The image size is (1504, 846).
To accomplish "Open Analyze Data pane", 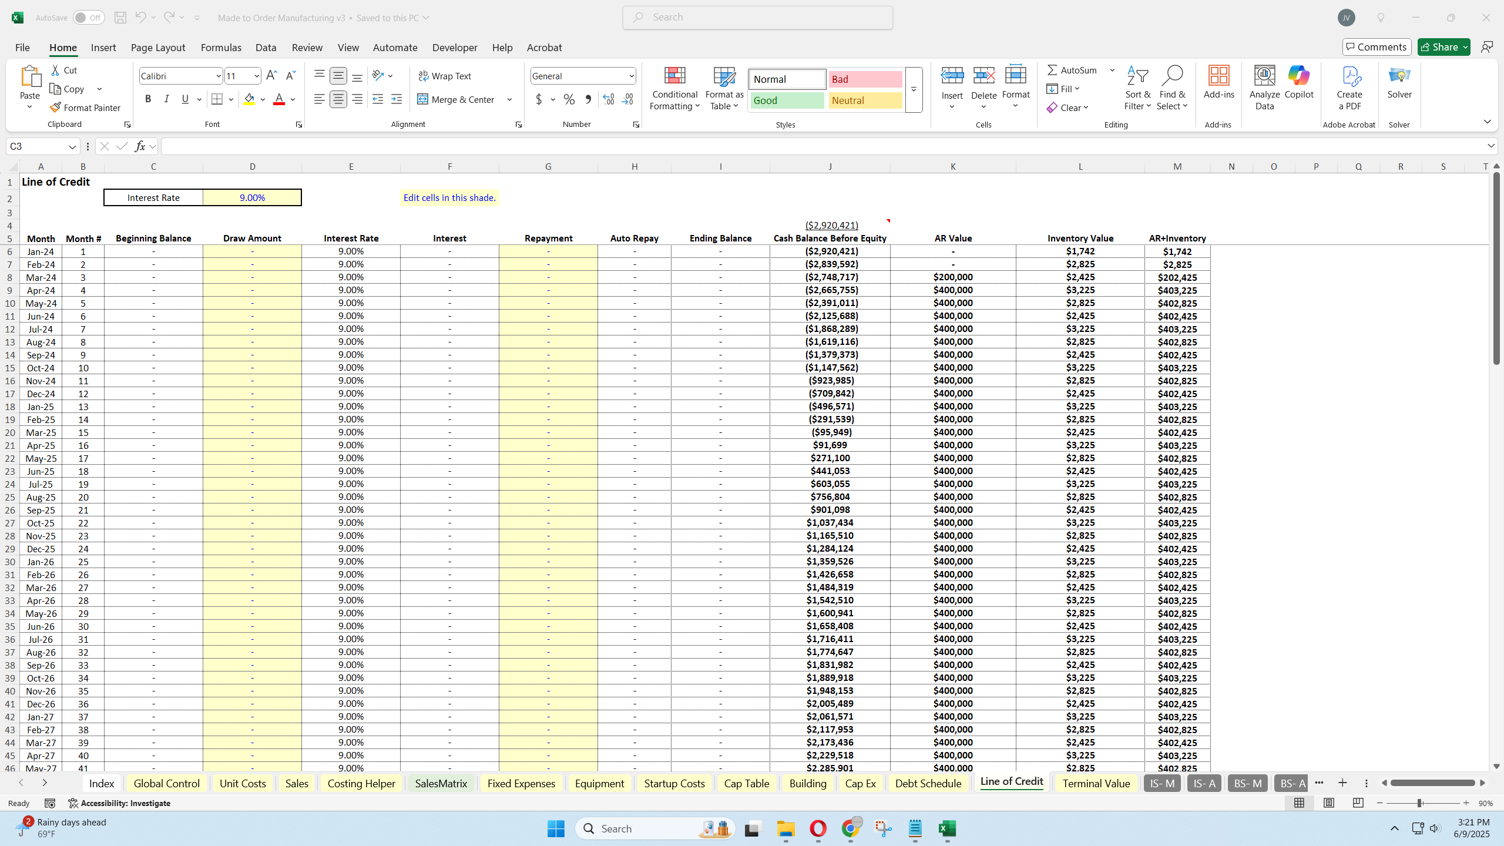I will [1264, 86].
